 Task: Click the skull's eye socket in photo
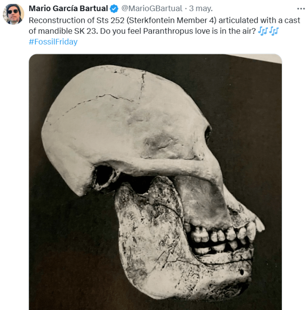pyautogui.click(x=208, y=135)
